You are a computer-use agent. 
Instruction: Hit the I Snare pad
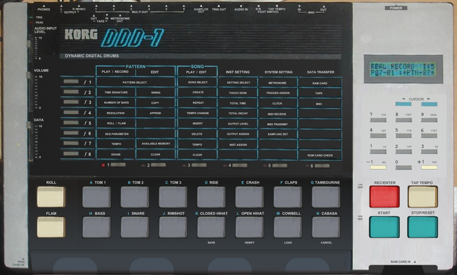[x=134, y=228]
